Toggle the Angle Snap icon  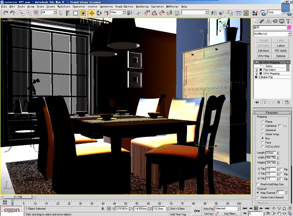click(154, 13)
